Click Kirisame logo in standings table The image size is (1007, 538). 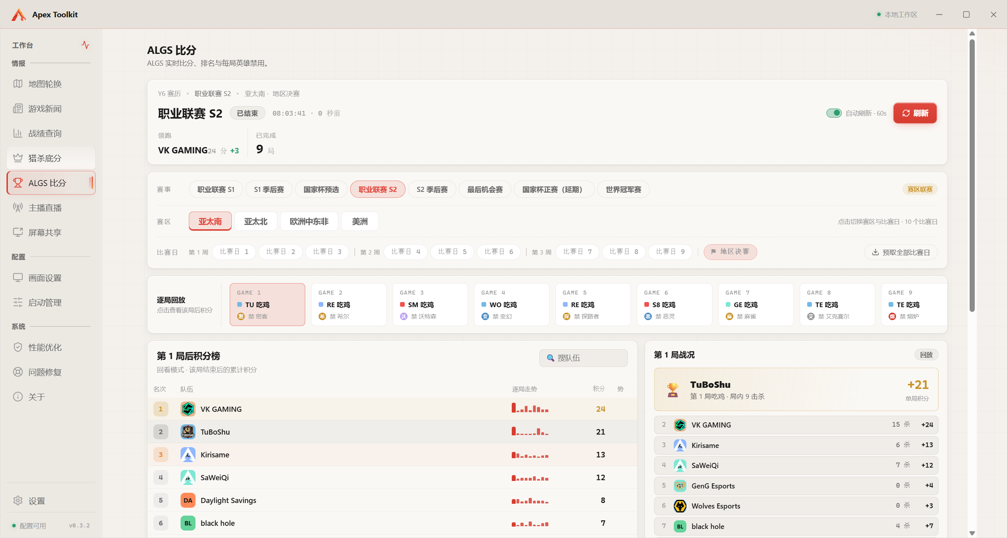pos(188,455)
